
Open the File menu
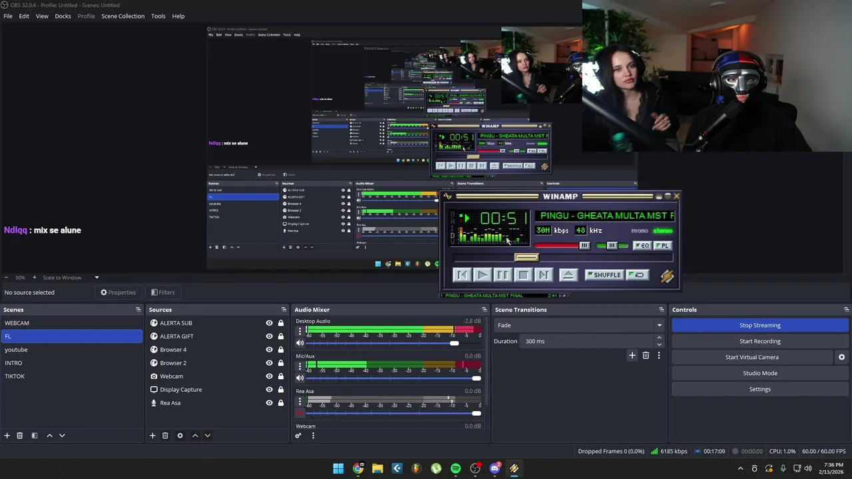8,16
